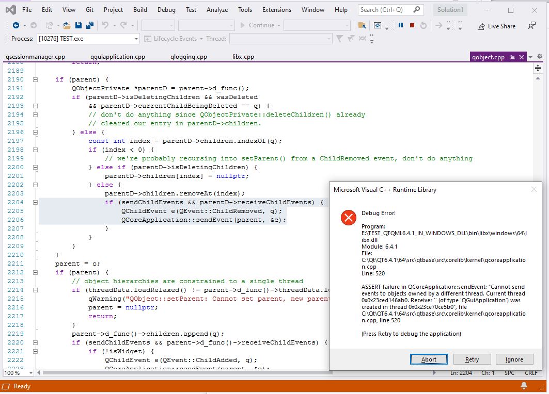The height and width of the screenshot is (394, 549).
Task: Switch to the qsessionmanager.cpp tab
Action: 35,57
